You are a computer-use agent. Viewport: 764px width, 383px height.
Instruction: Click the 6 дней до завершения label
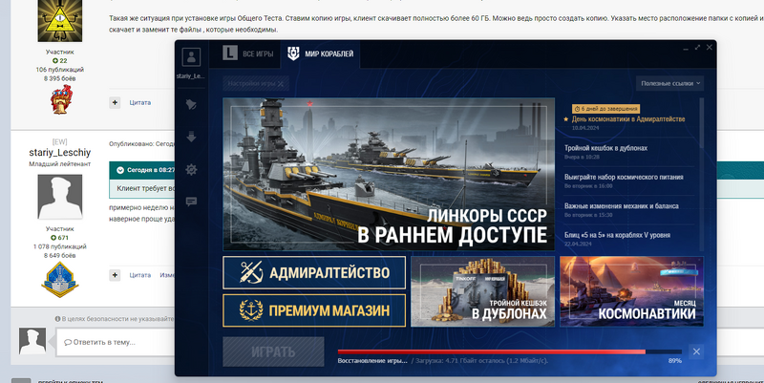click(605, 109)
